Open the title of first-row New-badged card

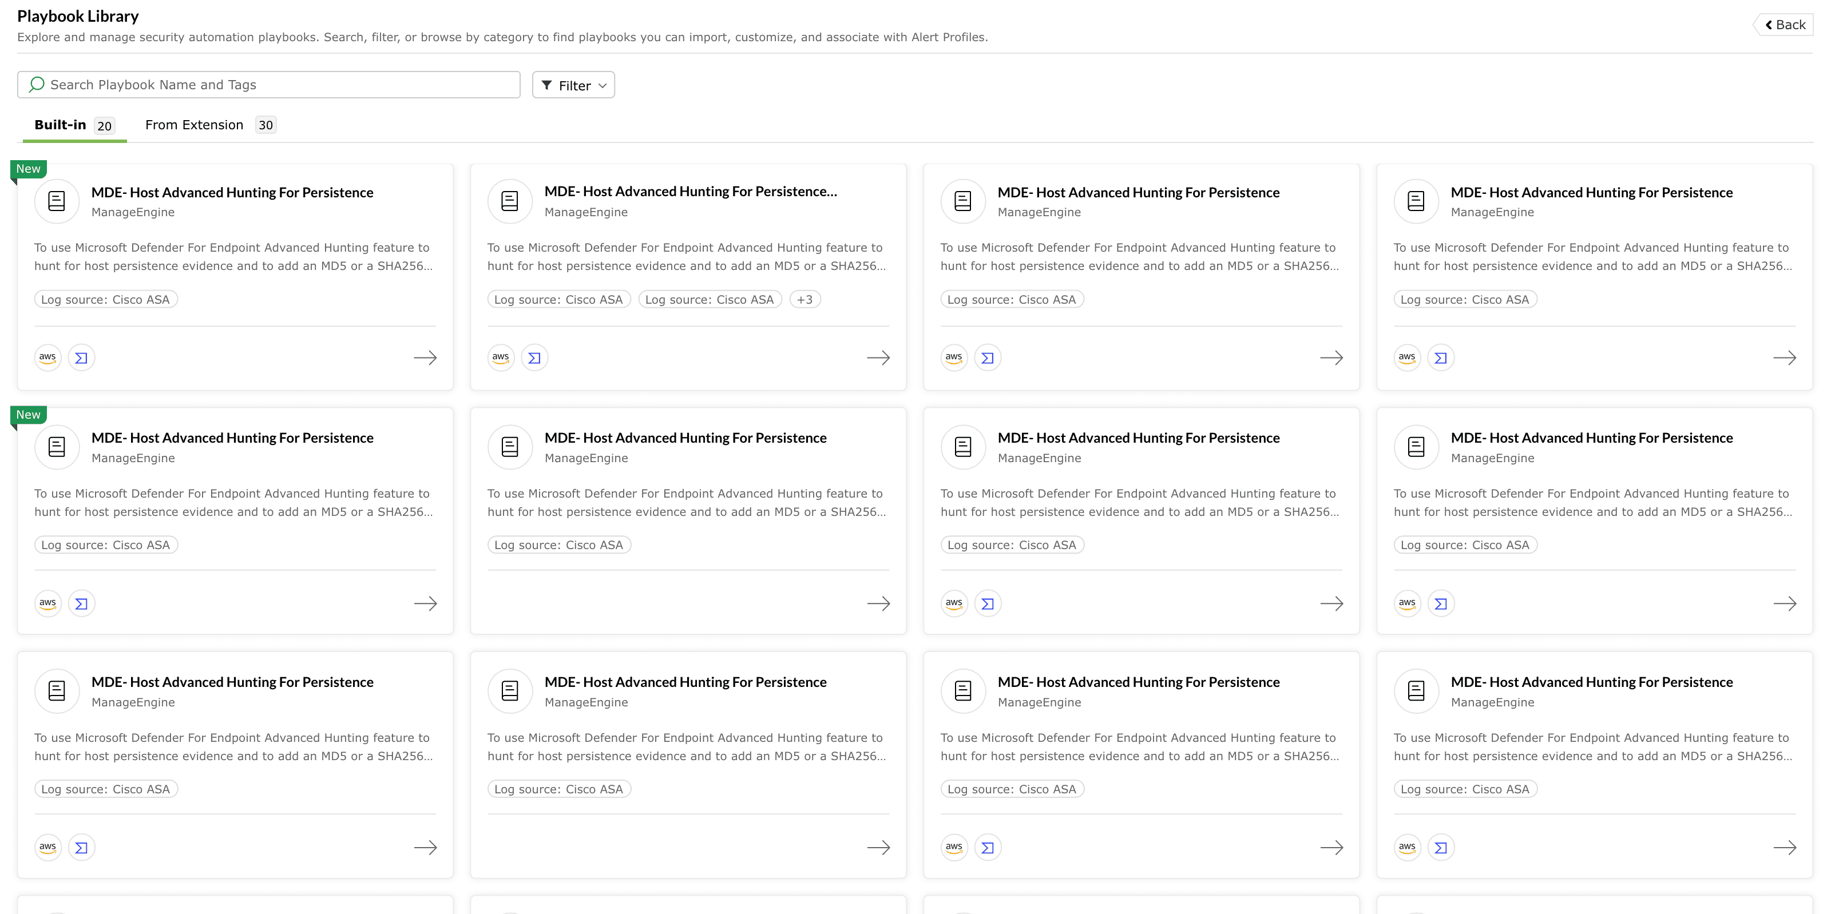pyautogui.click(x=232, y=192)
